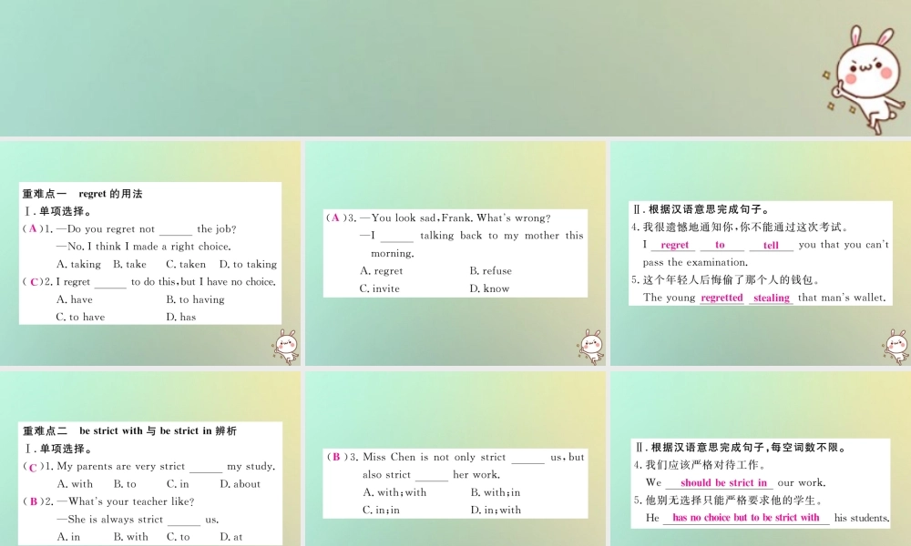
Task: Select option 'A. regret'
Action: [381, 271]
